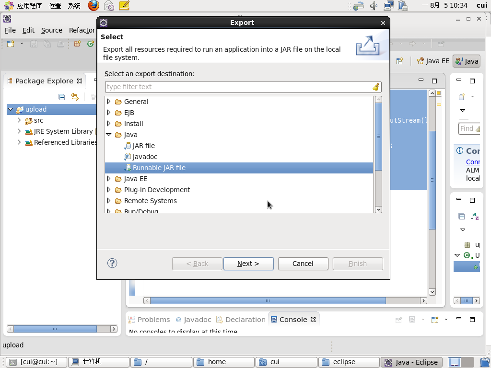Clear filter text with broom icon

[376, 87]
